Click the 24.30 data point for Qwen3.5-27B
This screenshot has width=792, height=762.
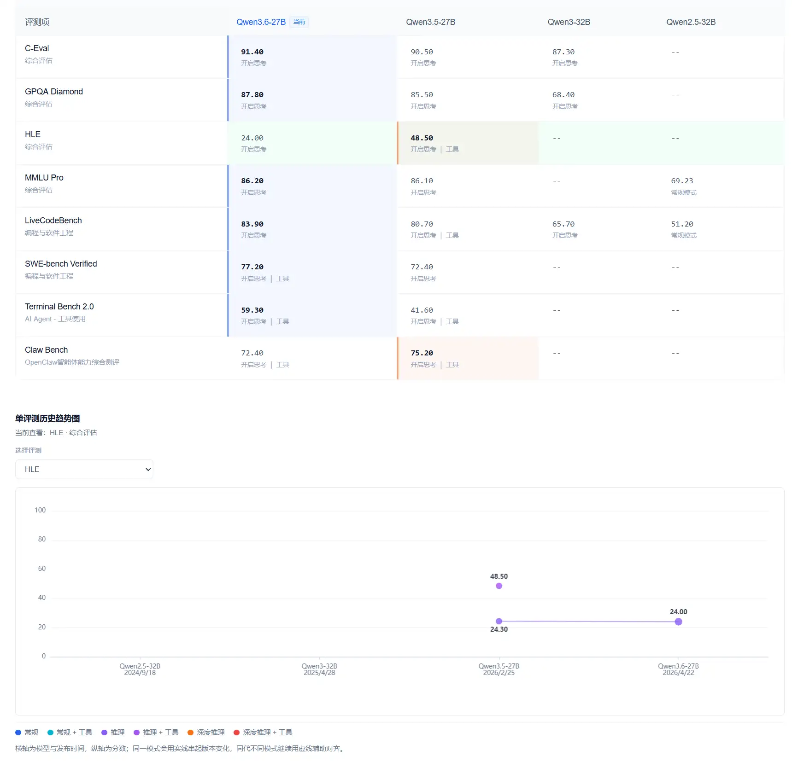tap(499, 622)
